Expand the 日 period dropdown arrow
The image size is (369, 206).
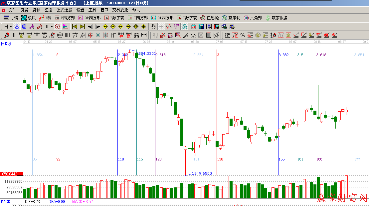pos(11,27)
